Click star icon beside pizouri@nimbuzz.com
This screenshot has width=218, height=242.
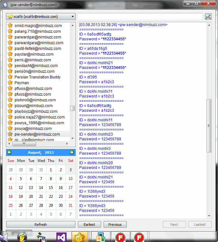pos(10,105)
